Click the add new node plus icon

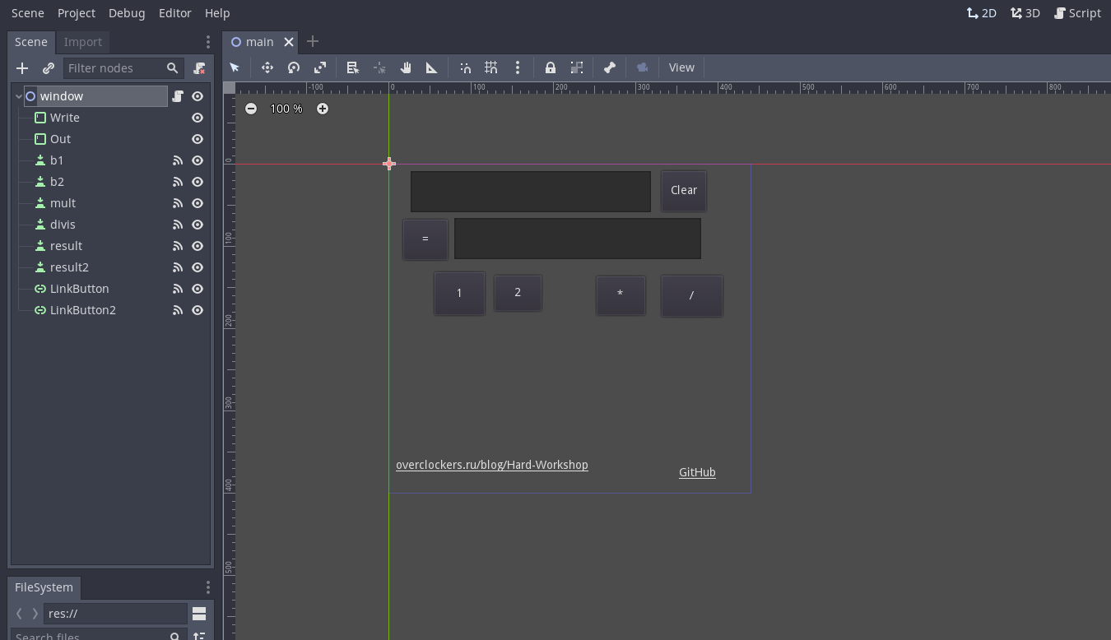(22, 68)
